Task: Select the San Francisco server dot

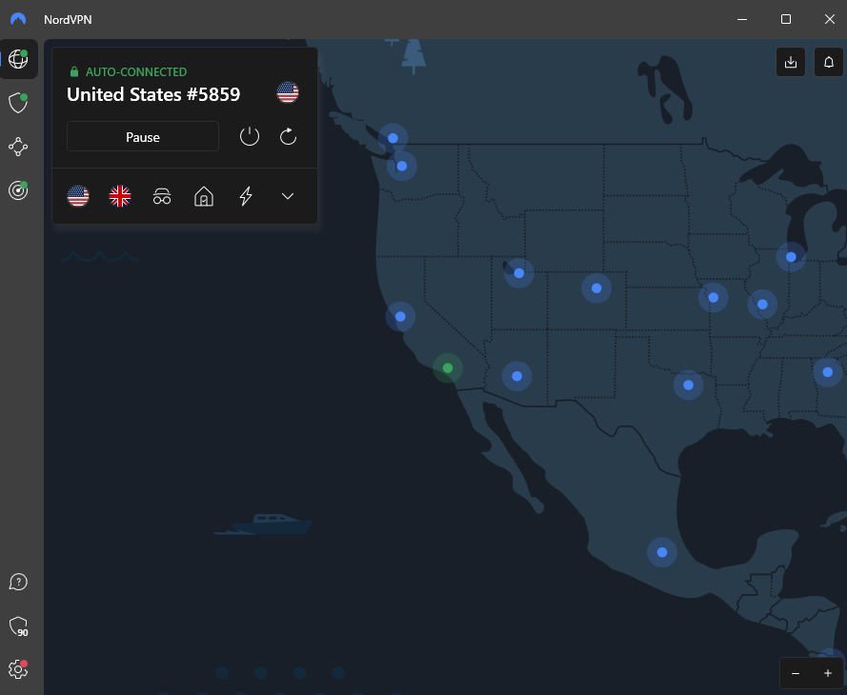Action: pyautogui.click(x=400, y=317)
